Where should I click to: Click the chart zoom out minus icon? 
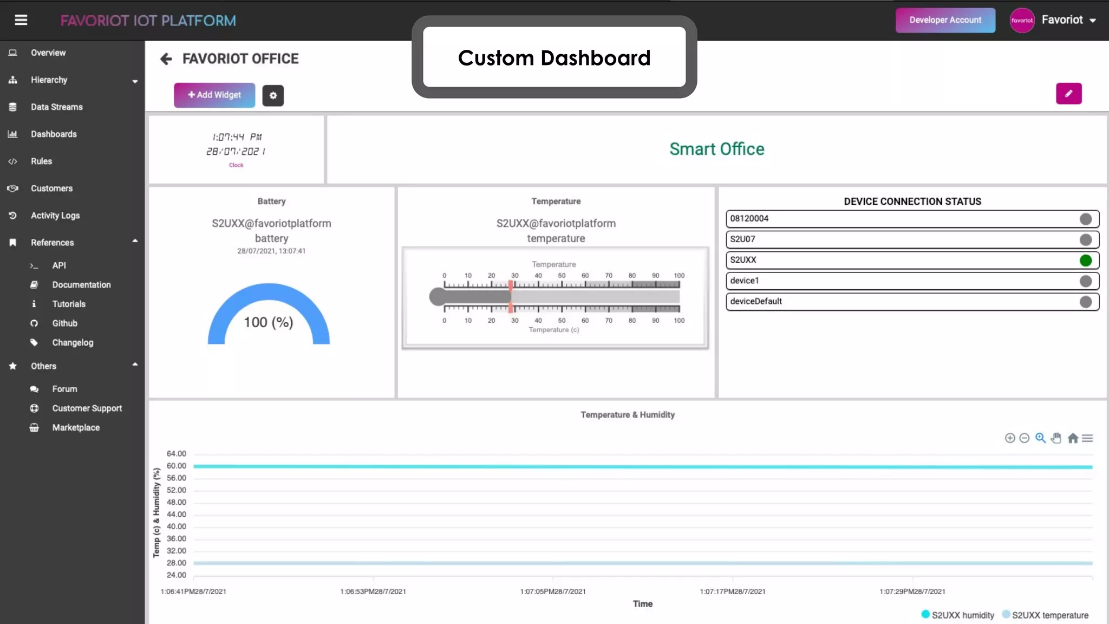[1024, 438]
